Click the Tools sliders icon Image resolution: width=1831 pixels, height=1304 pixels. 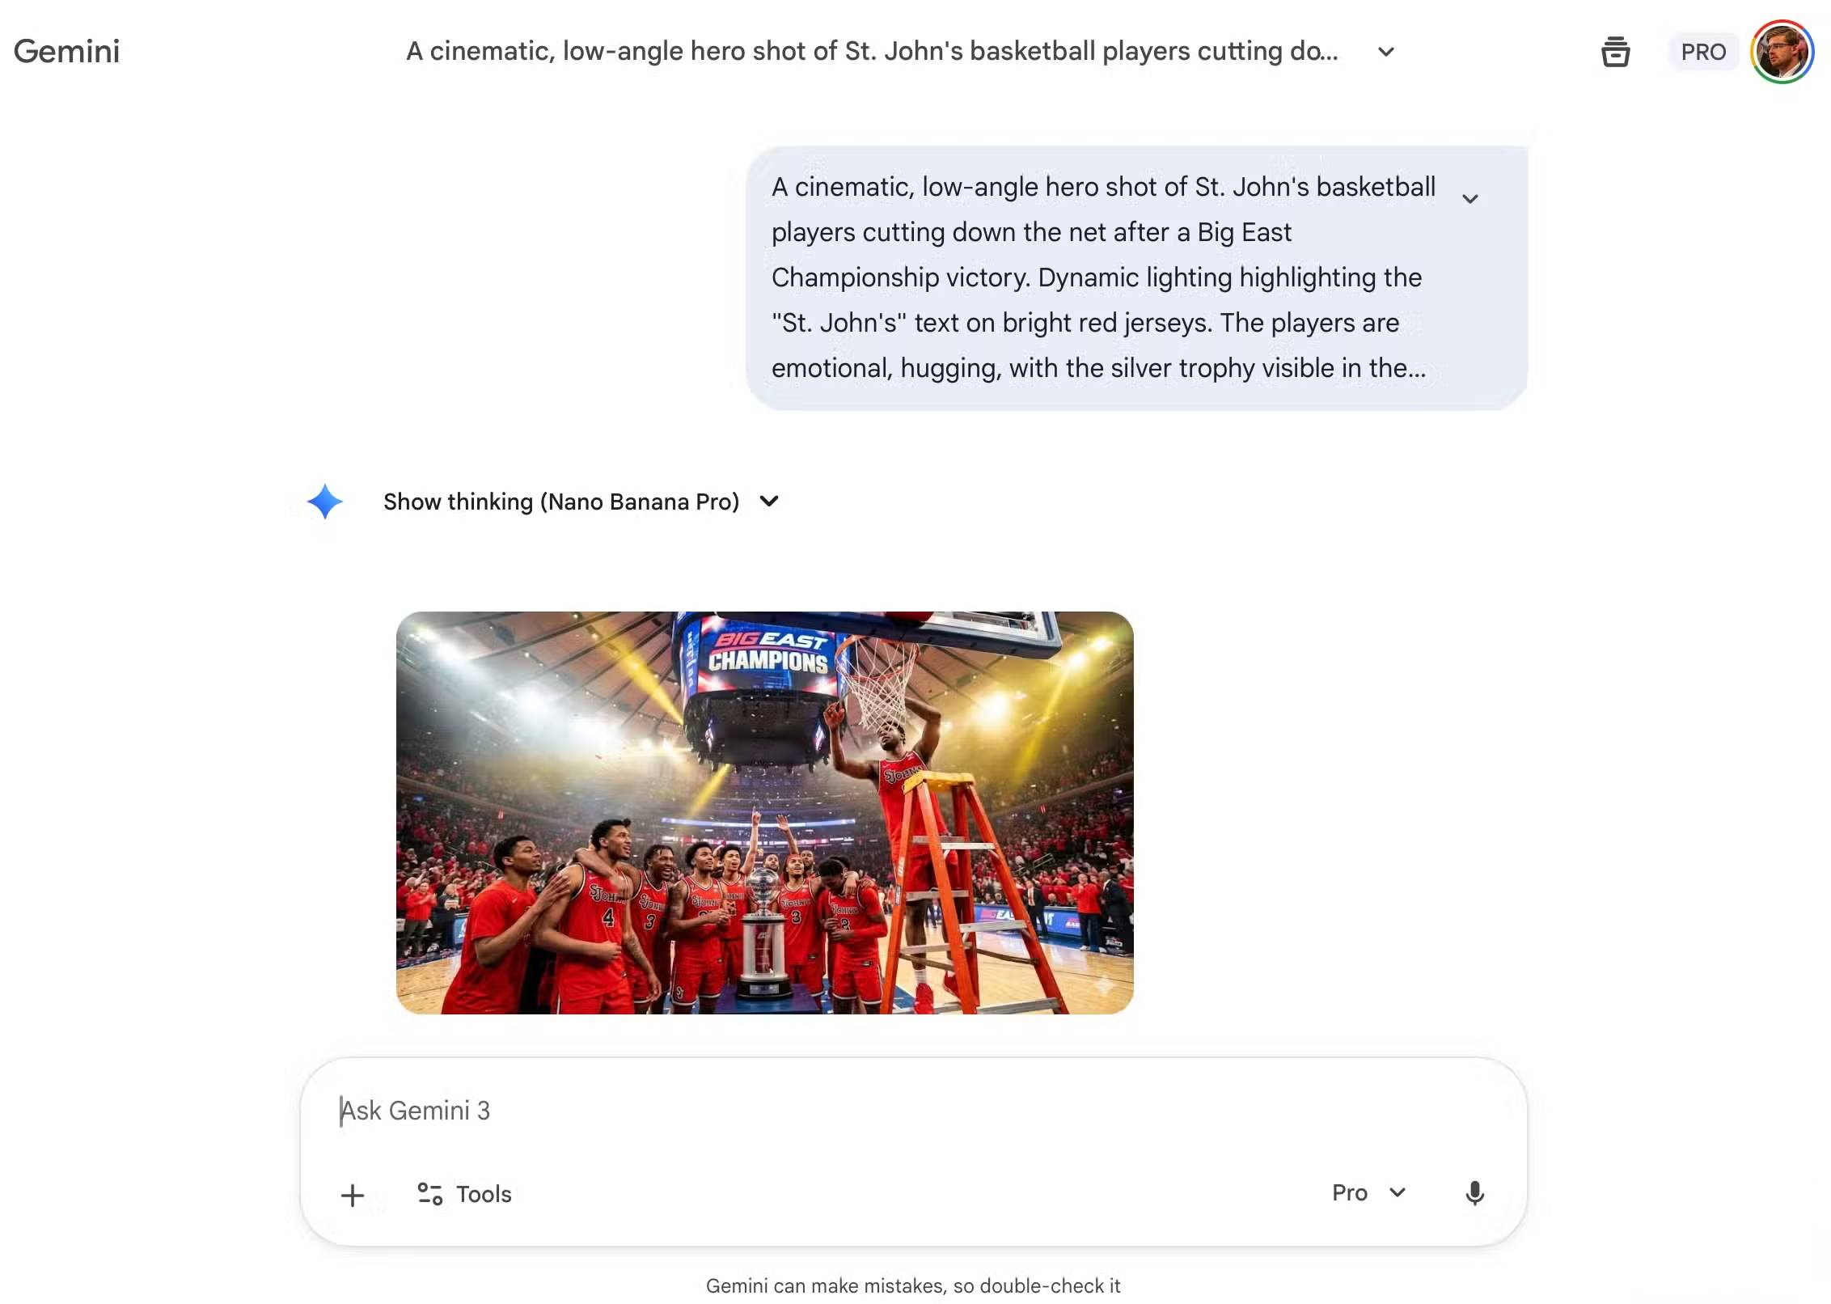[x=429, y=1194]
